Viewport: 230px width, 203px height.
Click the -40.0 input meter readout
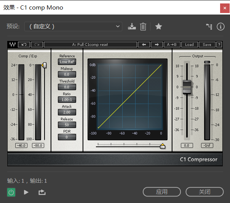point(21,146)
